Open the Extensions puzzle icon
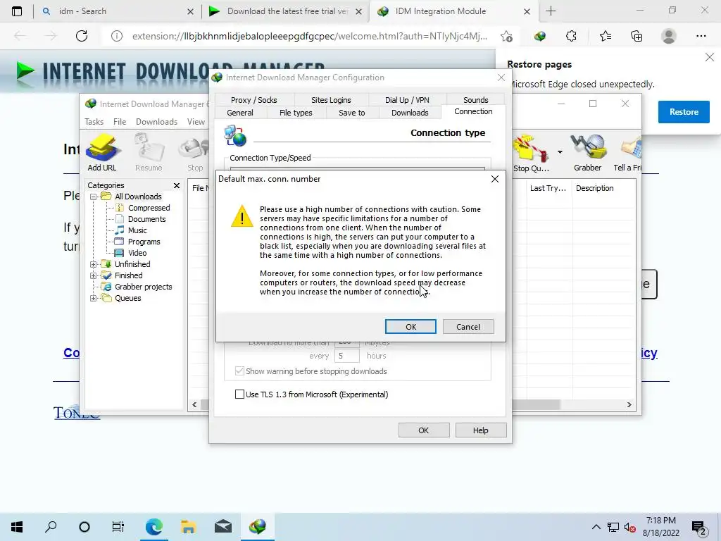The width and height of the screenshot is (721, 541). point(571,36)
